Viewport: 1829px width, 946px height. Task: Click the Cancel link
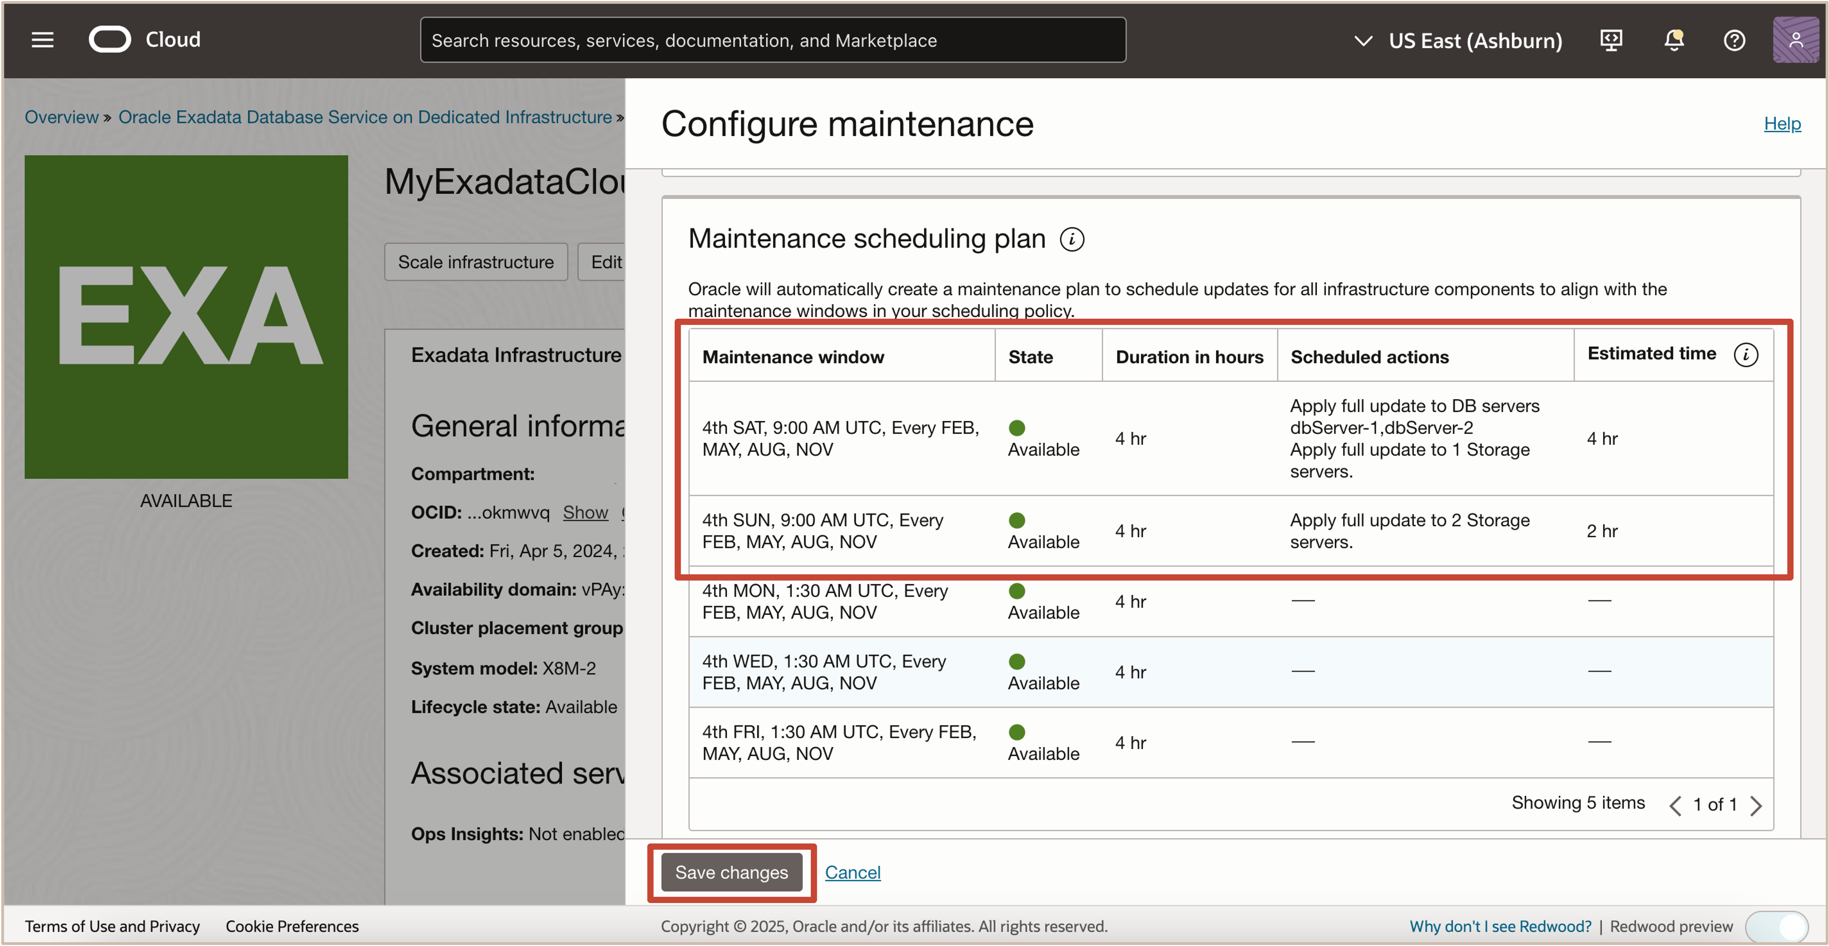852,872
